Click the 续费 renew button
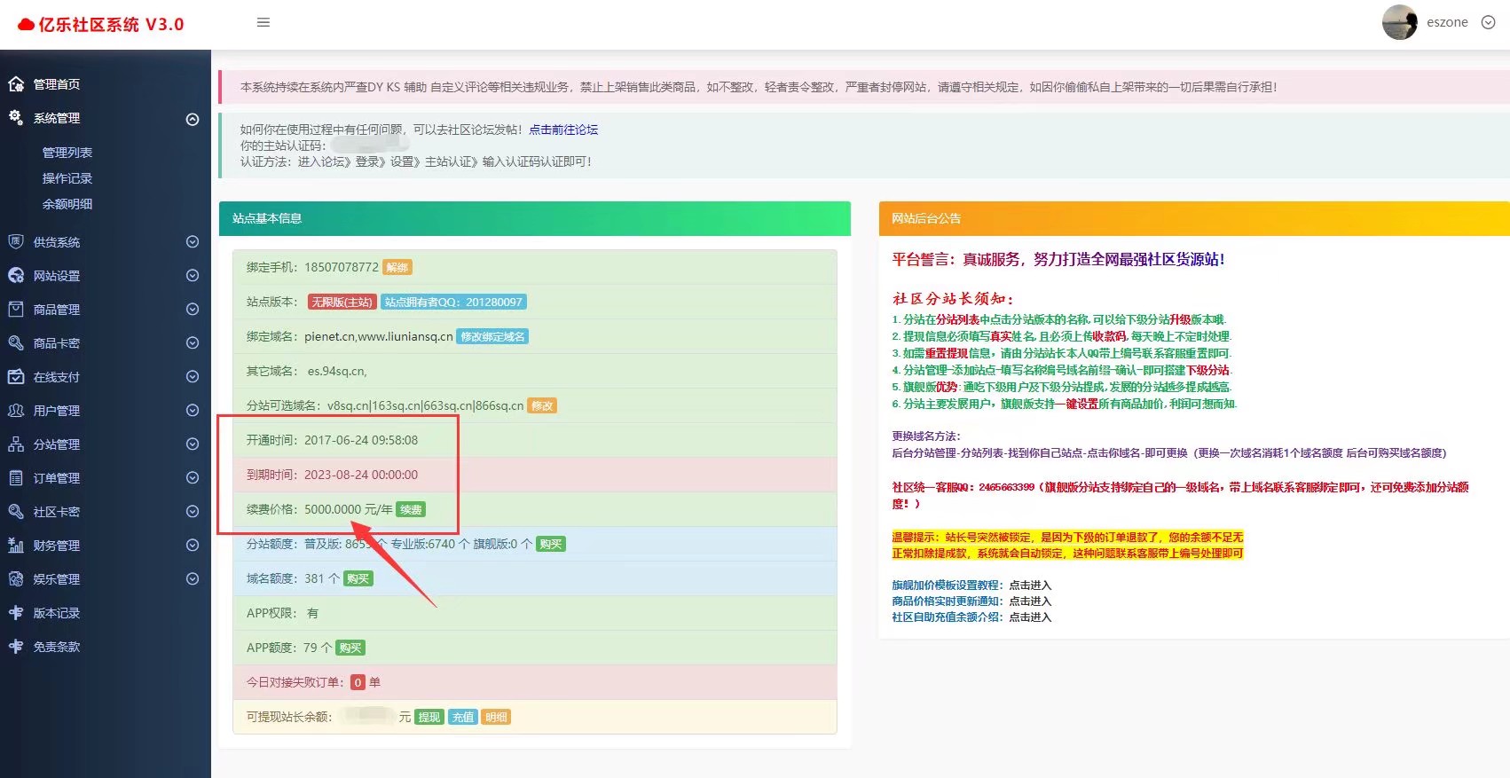The image size is (1510, 778). 411,509
